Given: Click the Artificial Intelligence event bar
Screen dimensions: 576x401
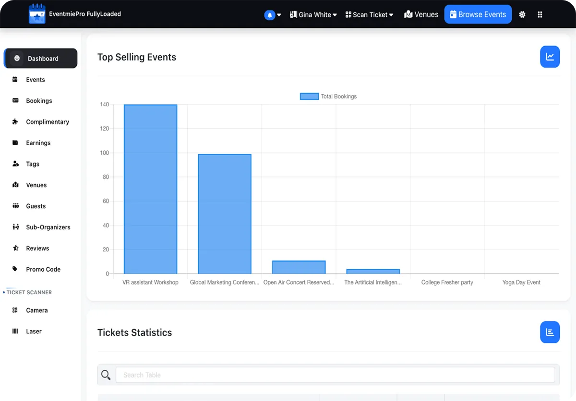Looking at the screenshot, I should (373, 272).
